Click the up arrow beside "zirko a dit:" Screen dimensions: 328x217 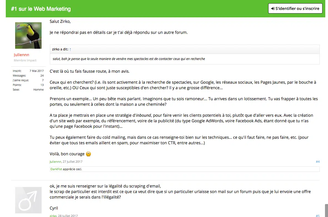70,49
